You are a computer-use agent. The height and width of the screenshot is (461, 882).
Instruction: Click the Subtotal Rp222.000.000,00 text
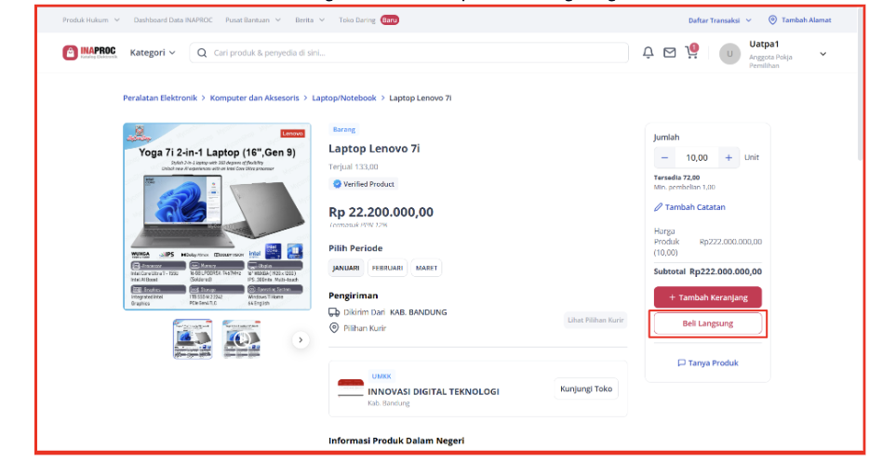click(708, 271)
